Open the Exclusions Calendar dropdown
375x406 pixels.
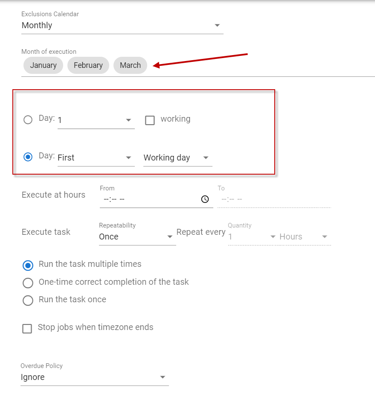tap(122, 25)
